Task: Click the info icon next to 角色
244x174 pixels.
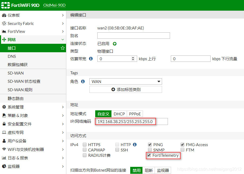Action: coord(83,81)
